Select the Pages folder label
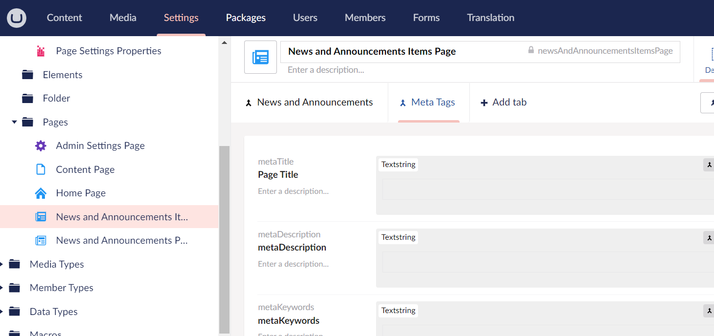This screenshot has height=336, width=714. [x=55, y=122]
